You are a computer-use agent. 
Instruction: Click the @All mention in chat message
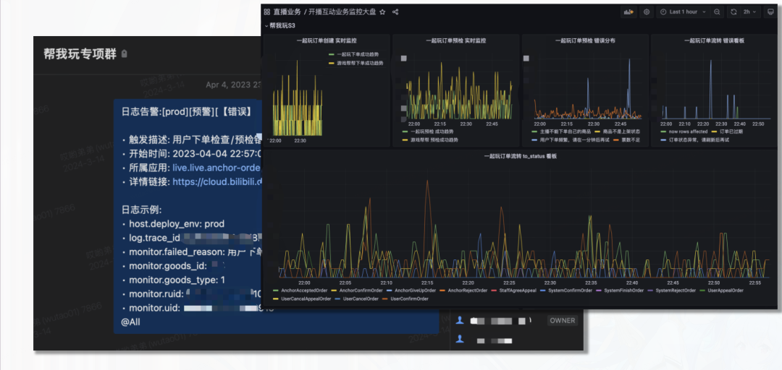[x=130, y=322]
